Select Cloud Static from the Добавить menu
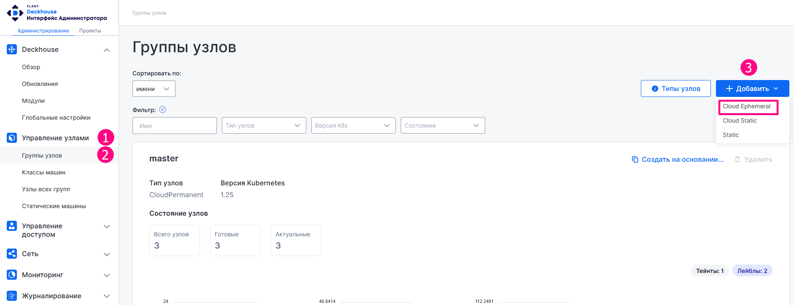This screenshot has width=794, height=305. pos(740,120)
